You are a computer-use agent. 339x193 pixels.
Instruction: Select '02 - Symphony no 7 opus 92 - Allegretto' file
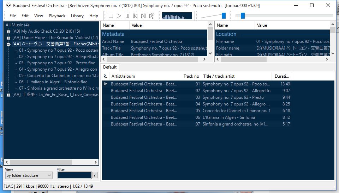pos(59,57)
